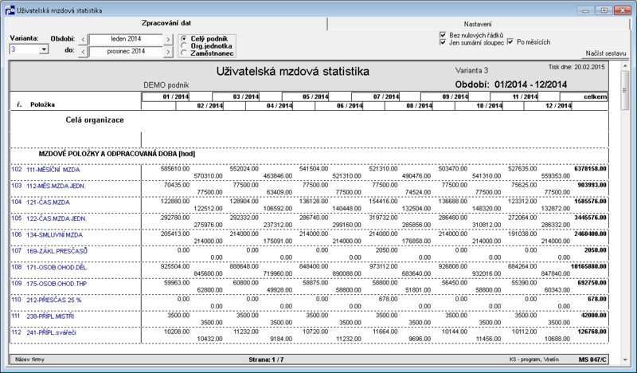Screen dimensions: 637x373
Task: Click the leden 2014 period field
Action: click(126, 39)
